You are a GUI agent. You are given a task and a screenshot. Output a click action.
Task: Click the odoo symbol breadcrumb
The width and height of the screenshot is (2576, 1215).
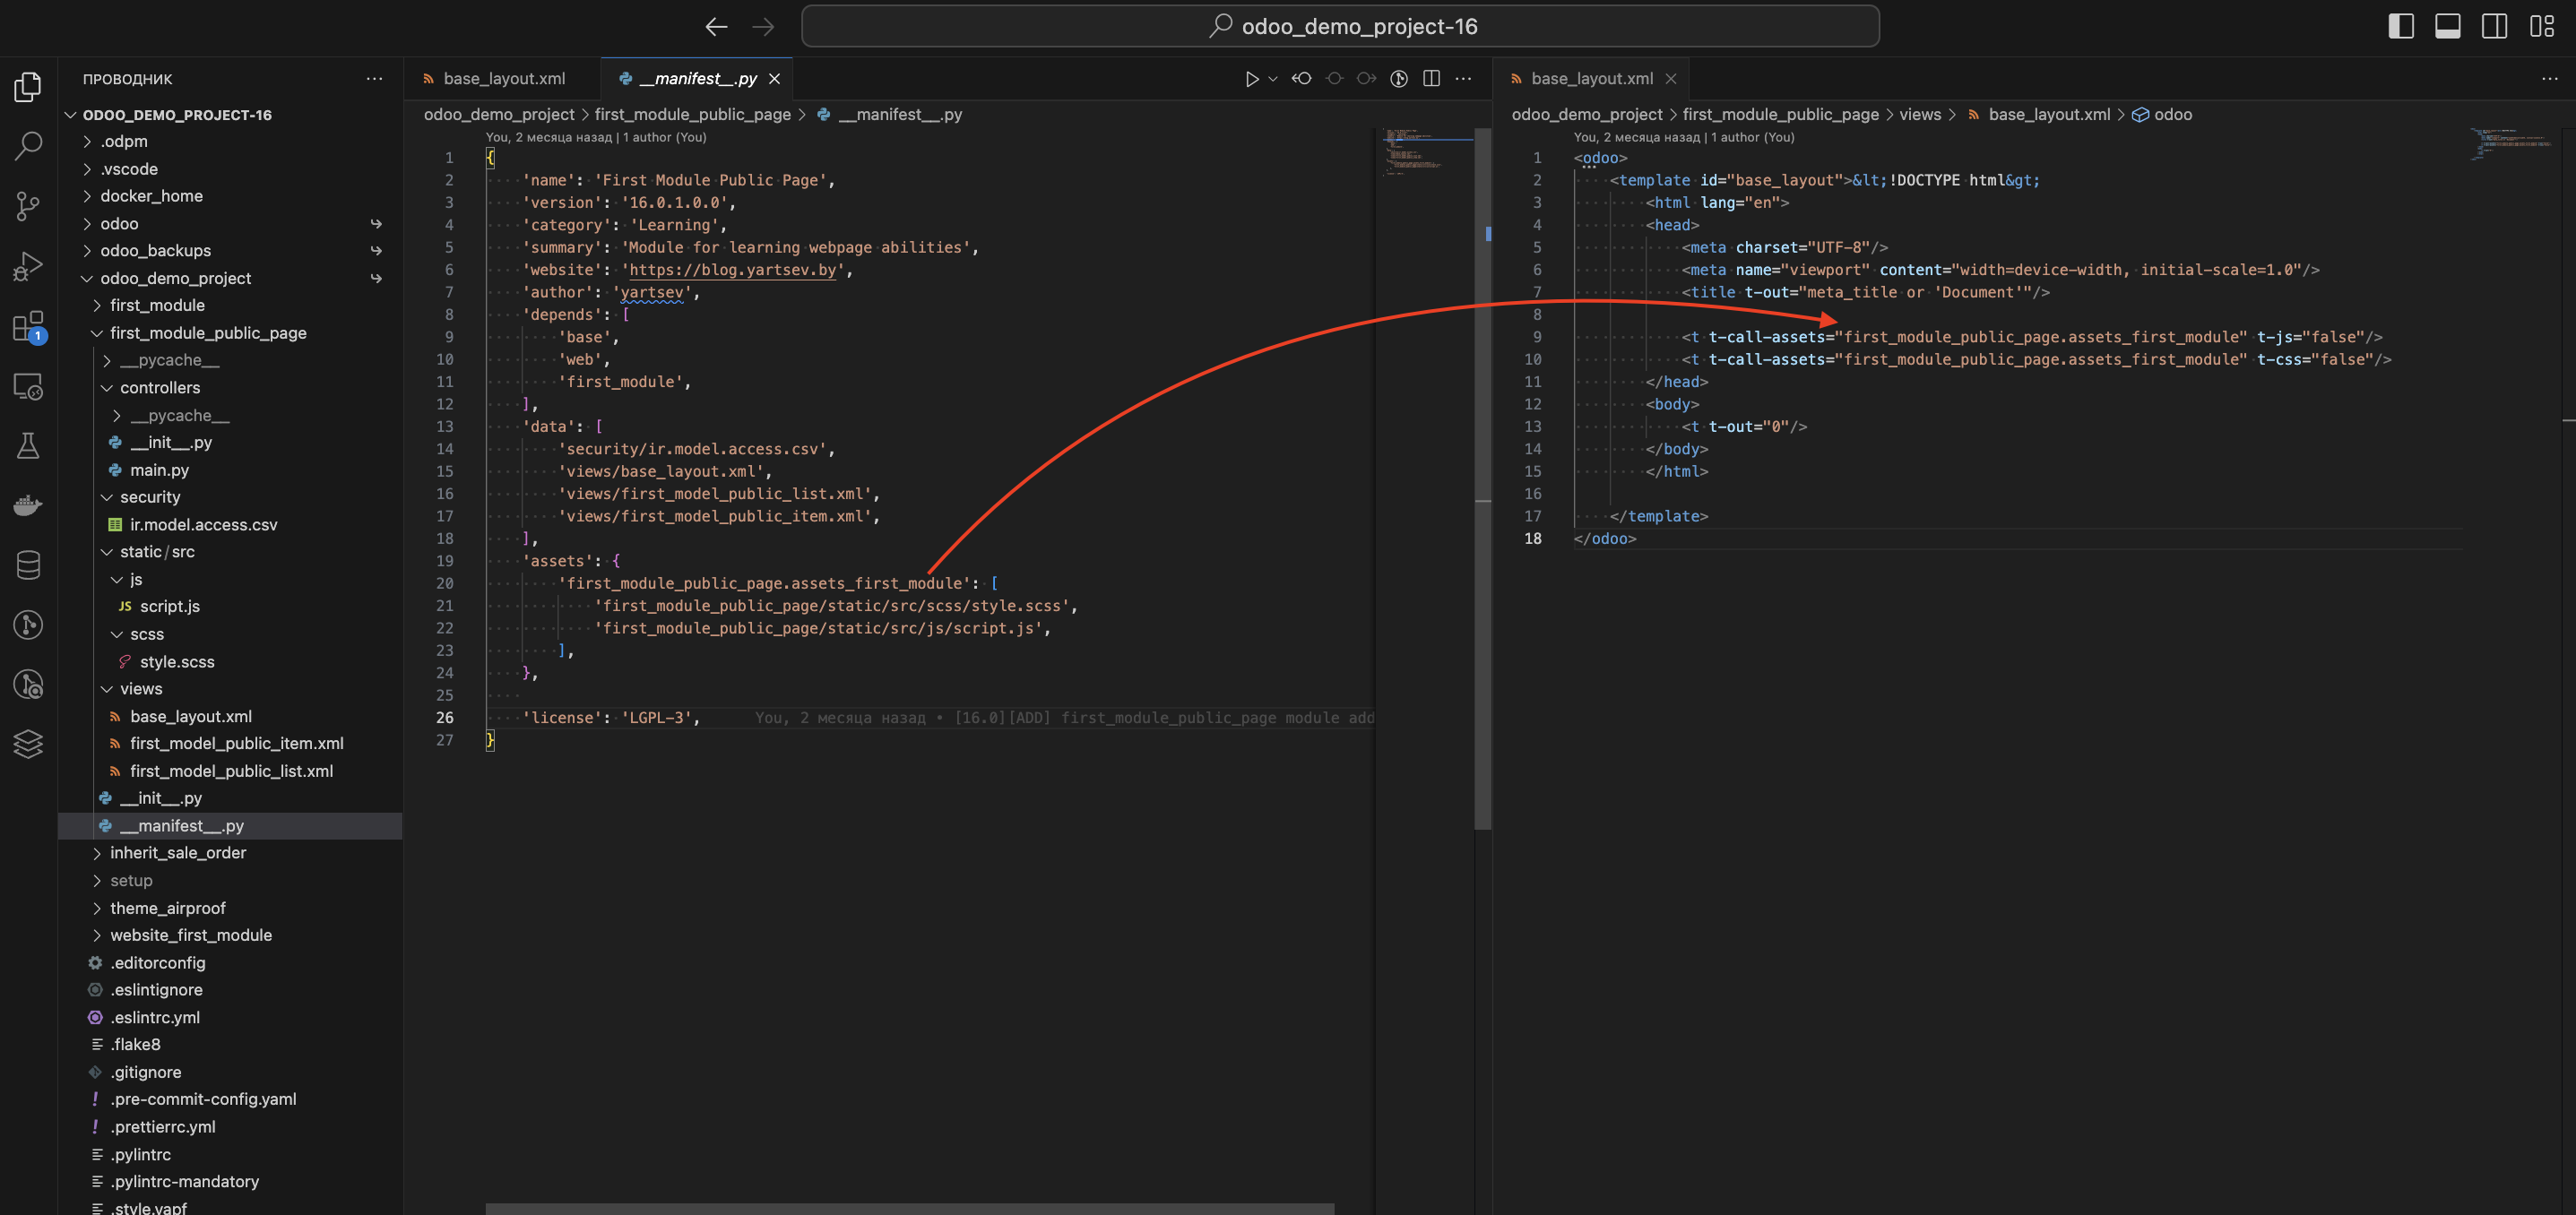[2162, 115]
